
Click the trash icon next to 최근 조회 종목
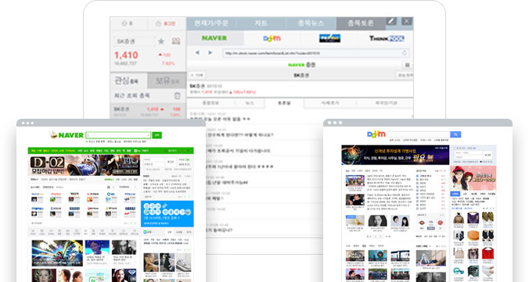pos(177,95)
